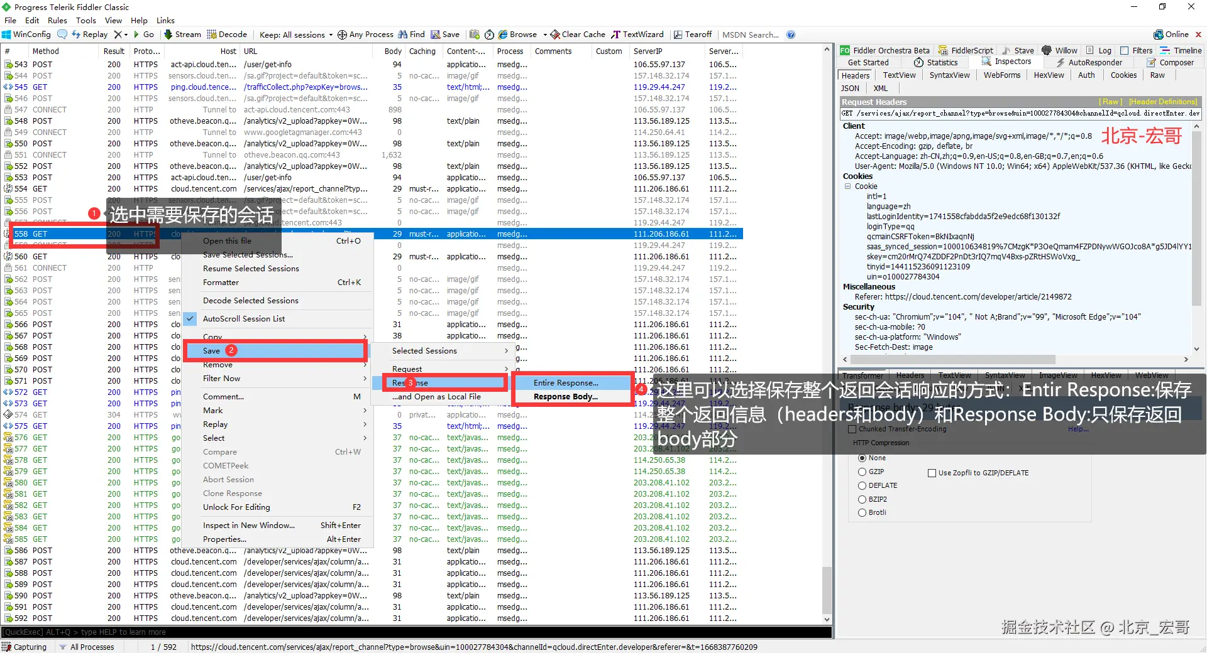Toggle the Decode toolbar button
This screenshot has width=1207, height=653.
click(x=228, y=35)
